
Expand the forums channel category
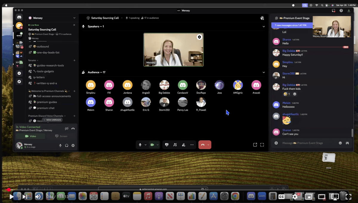point(33,60)
